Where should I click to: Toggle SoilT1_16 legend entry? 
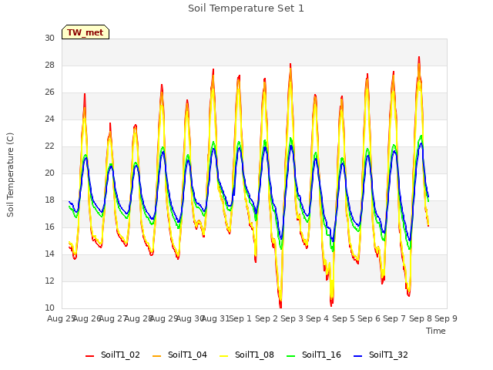click(314, 355)
